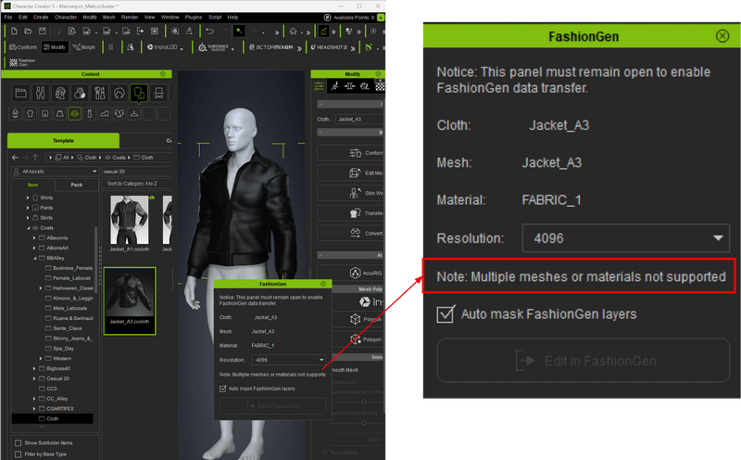This screenshot has width=741, height=460.
Task: Collapse the Coats tree node
Action: [x=28, y=228]
